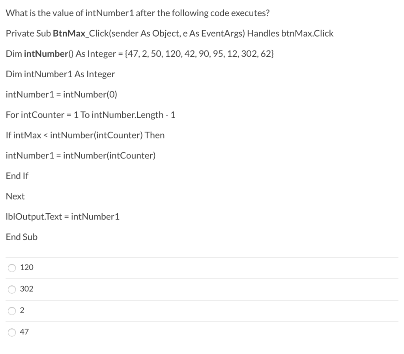Click the intNumber1 = intNumber(intCounter) line
This screenshot has height=354, width=404.
[80, 155]
